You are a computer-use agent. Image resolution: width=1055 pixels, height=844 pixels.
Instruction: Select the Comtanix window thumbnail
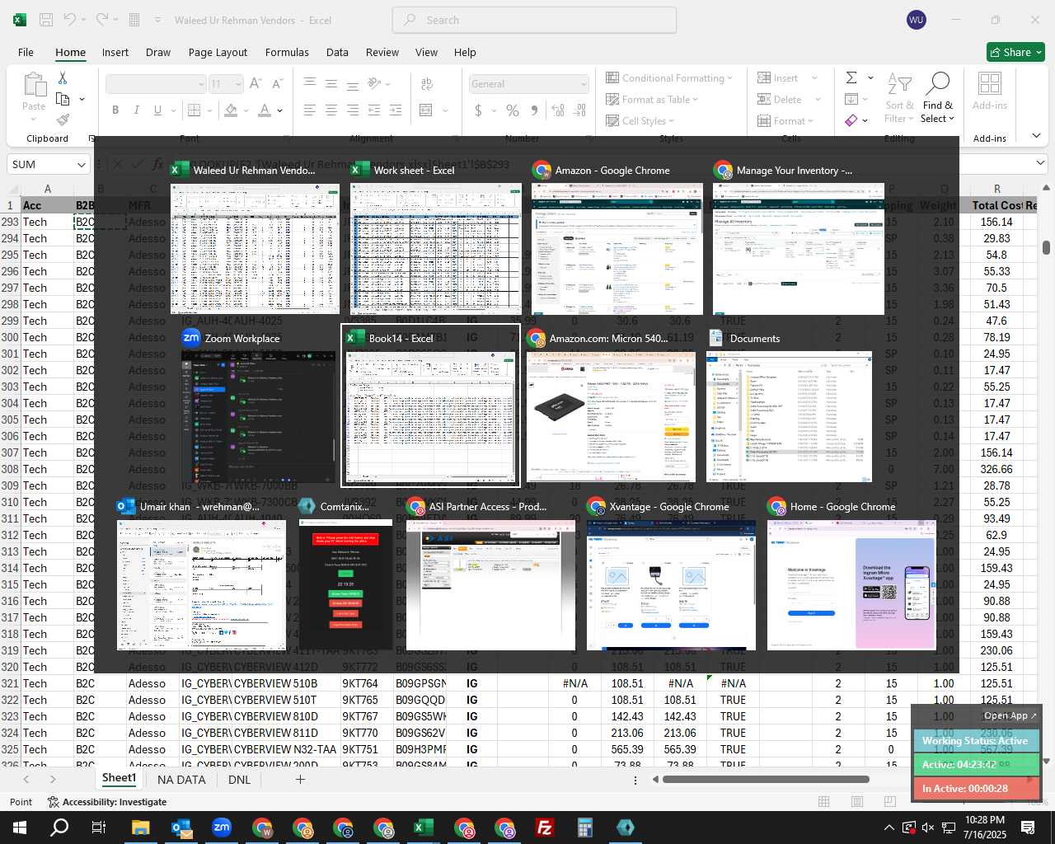345,585
